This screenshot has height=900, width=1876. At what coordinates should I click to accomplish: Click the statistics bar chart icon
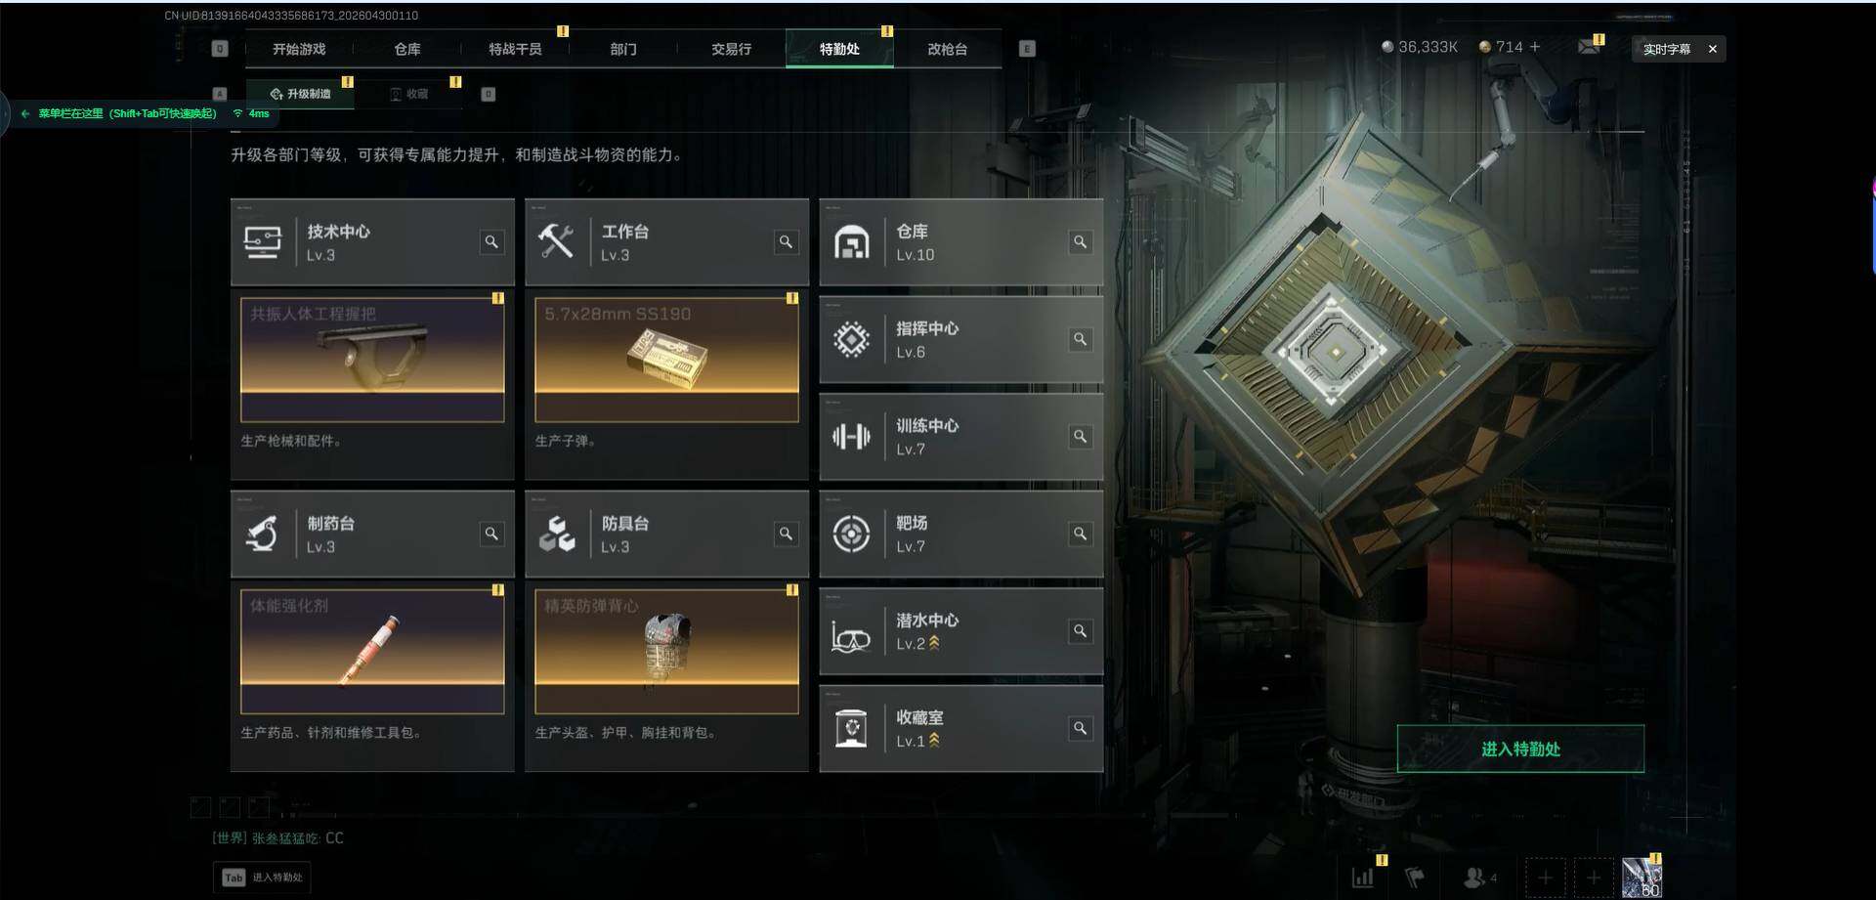pos(1363,878)
